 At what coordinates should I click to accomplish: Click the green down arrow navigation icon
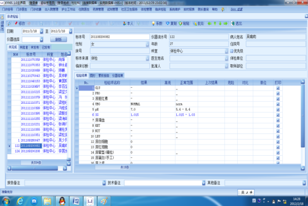click(x=220, y=23)
